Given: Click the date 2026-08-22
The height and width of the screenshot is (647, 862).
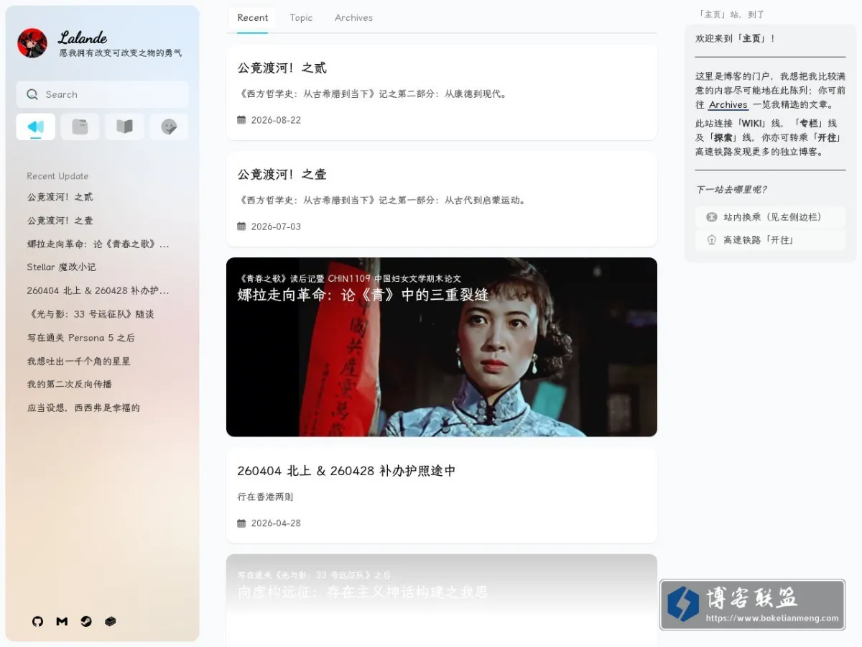Looking at the screenshot, I should coord(276,120).
